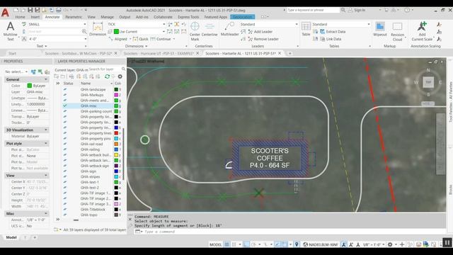Click the Save icon in quick access toolbar
Viewport: 453px width, 255px height.
point(30,10)
